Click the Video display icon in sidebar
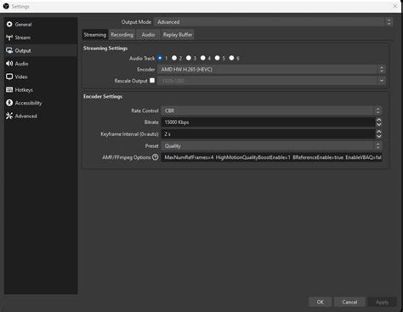This screenshot has width=403, height=312. 9,77
